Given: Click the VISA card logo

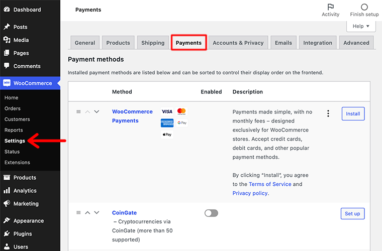Looking at the screenshot, I should click(167, 111).
